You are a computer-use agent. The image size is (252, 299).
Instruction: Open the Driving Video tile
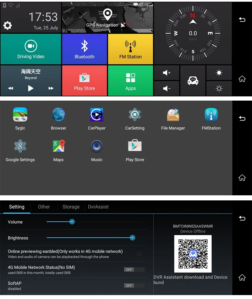[x=31, y=49]
